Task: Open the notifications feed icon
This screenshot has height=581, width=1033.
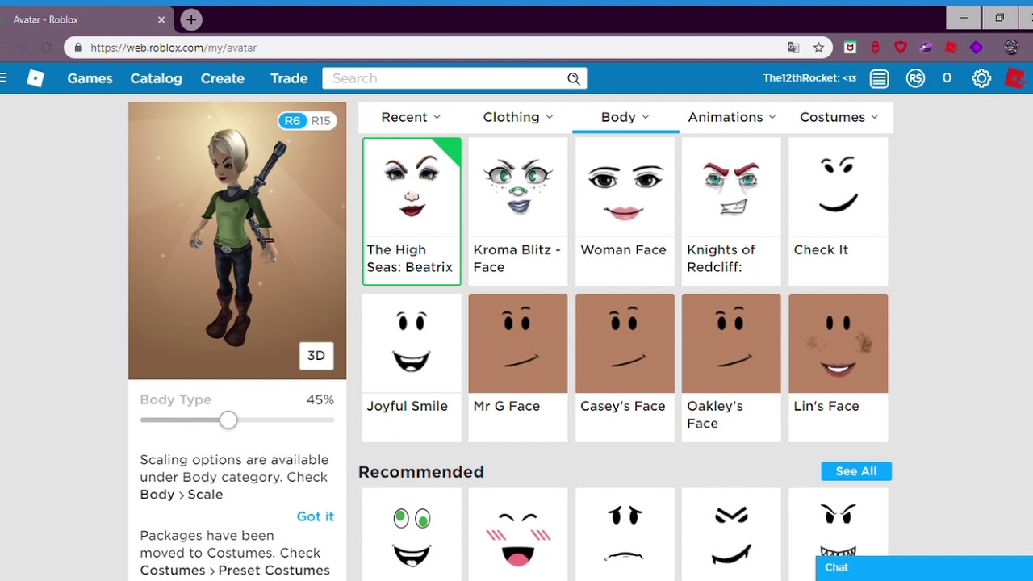Action: pyautogui.click(x=879, y=78)
